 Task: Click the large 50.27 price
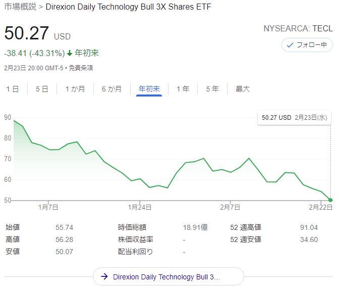[26, 33]
